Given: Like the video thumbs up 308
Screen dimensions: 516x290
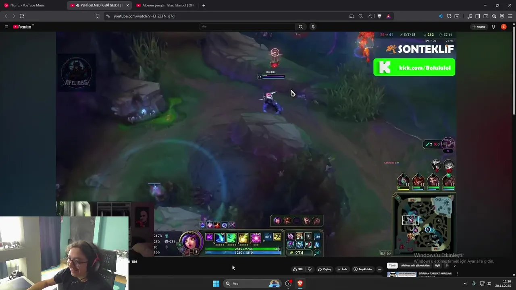Looking at the screenshot, I should tap(298, 269).
